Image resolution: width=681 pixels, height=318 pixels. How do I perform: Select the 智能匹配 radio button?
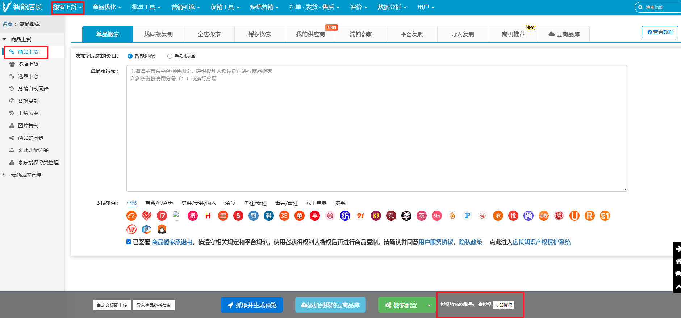130,56
